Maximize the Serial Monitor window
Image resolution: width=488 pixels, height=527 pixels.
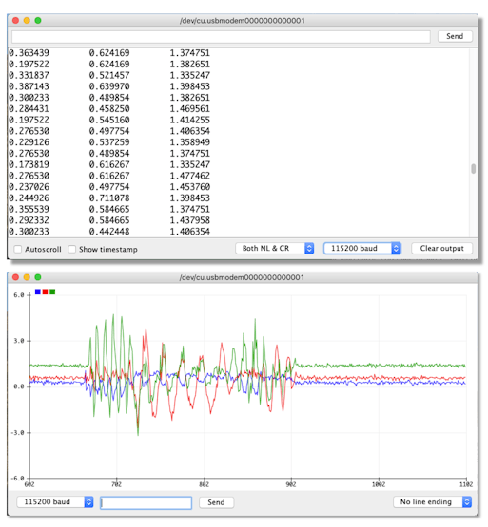click(x=38, y=21)
